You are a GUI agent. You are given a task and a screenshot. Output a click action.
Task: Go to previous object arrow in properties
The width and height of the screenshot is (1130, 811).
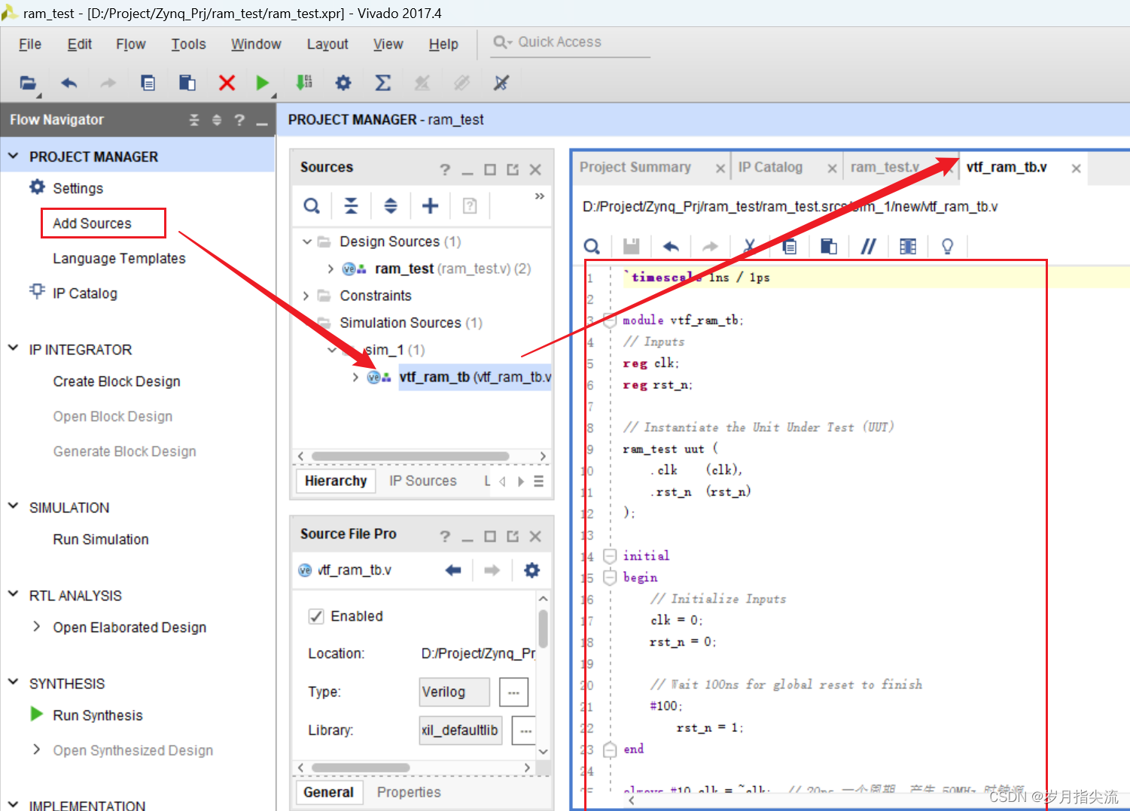pyautogui.click(x=453, y=570)
